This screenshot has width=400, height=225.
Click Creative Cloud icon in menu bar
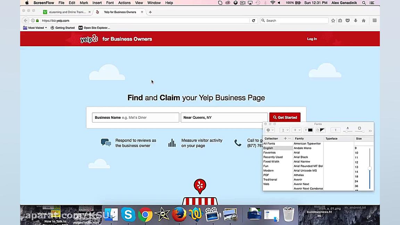coord(228,3)
